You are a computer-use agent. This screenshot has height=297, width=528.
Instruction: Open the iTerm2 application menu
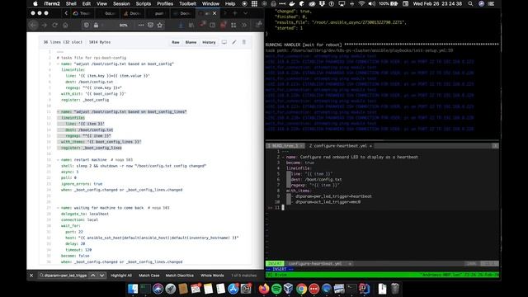(52, 3)
